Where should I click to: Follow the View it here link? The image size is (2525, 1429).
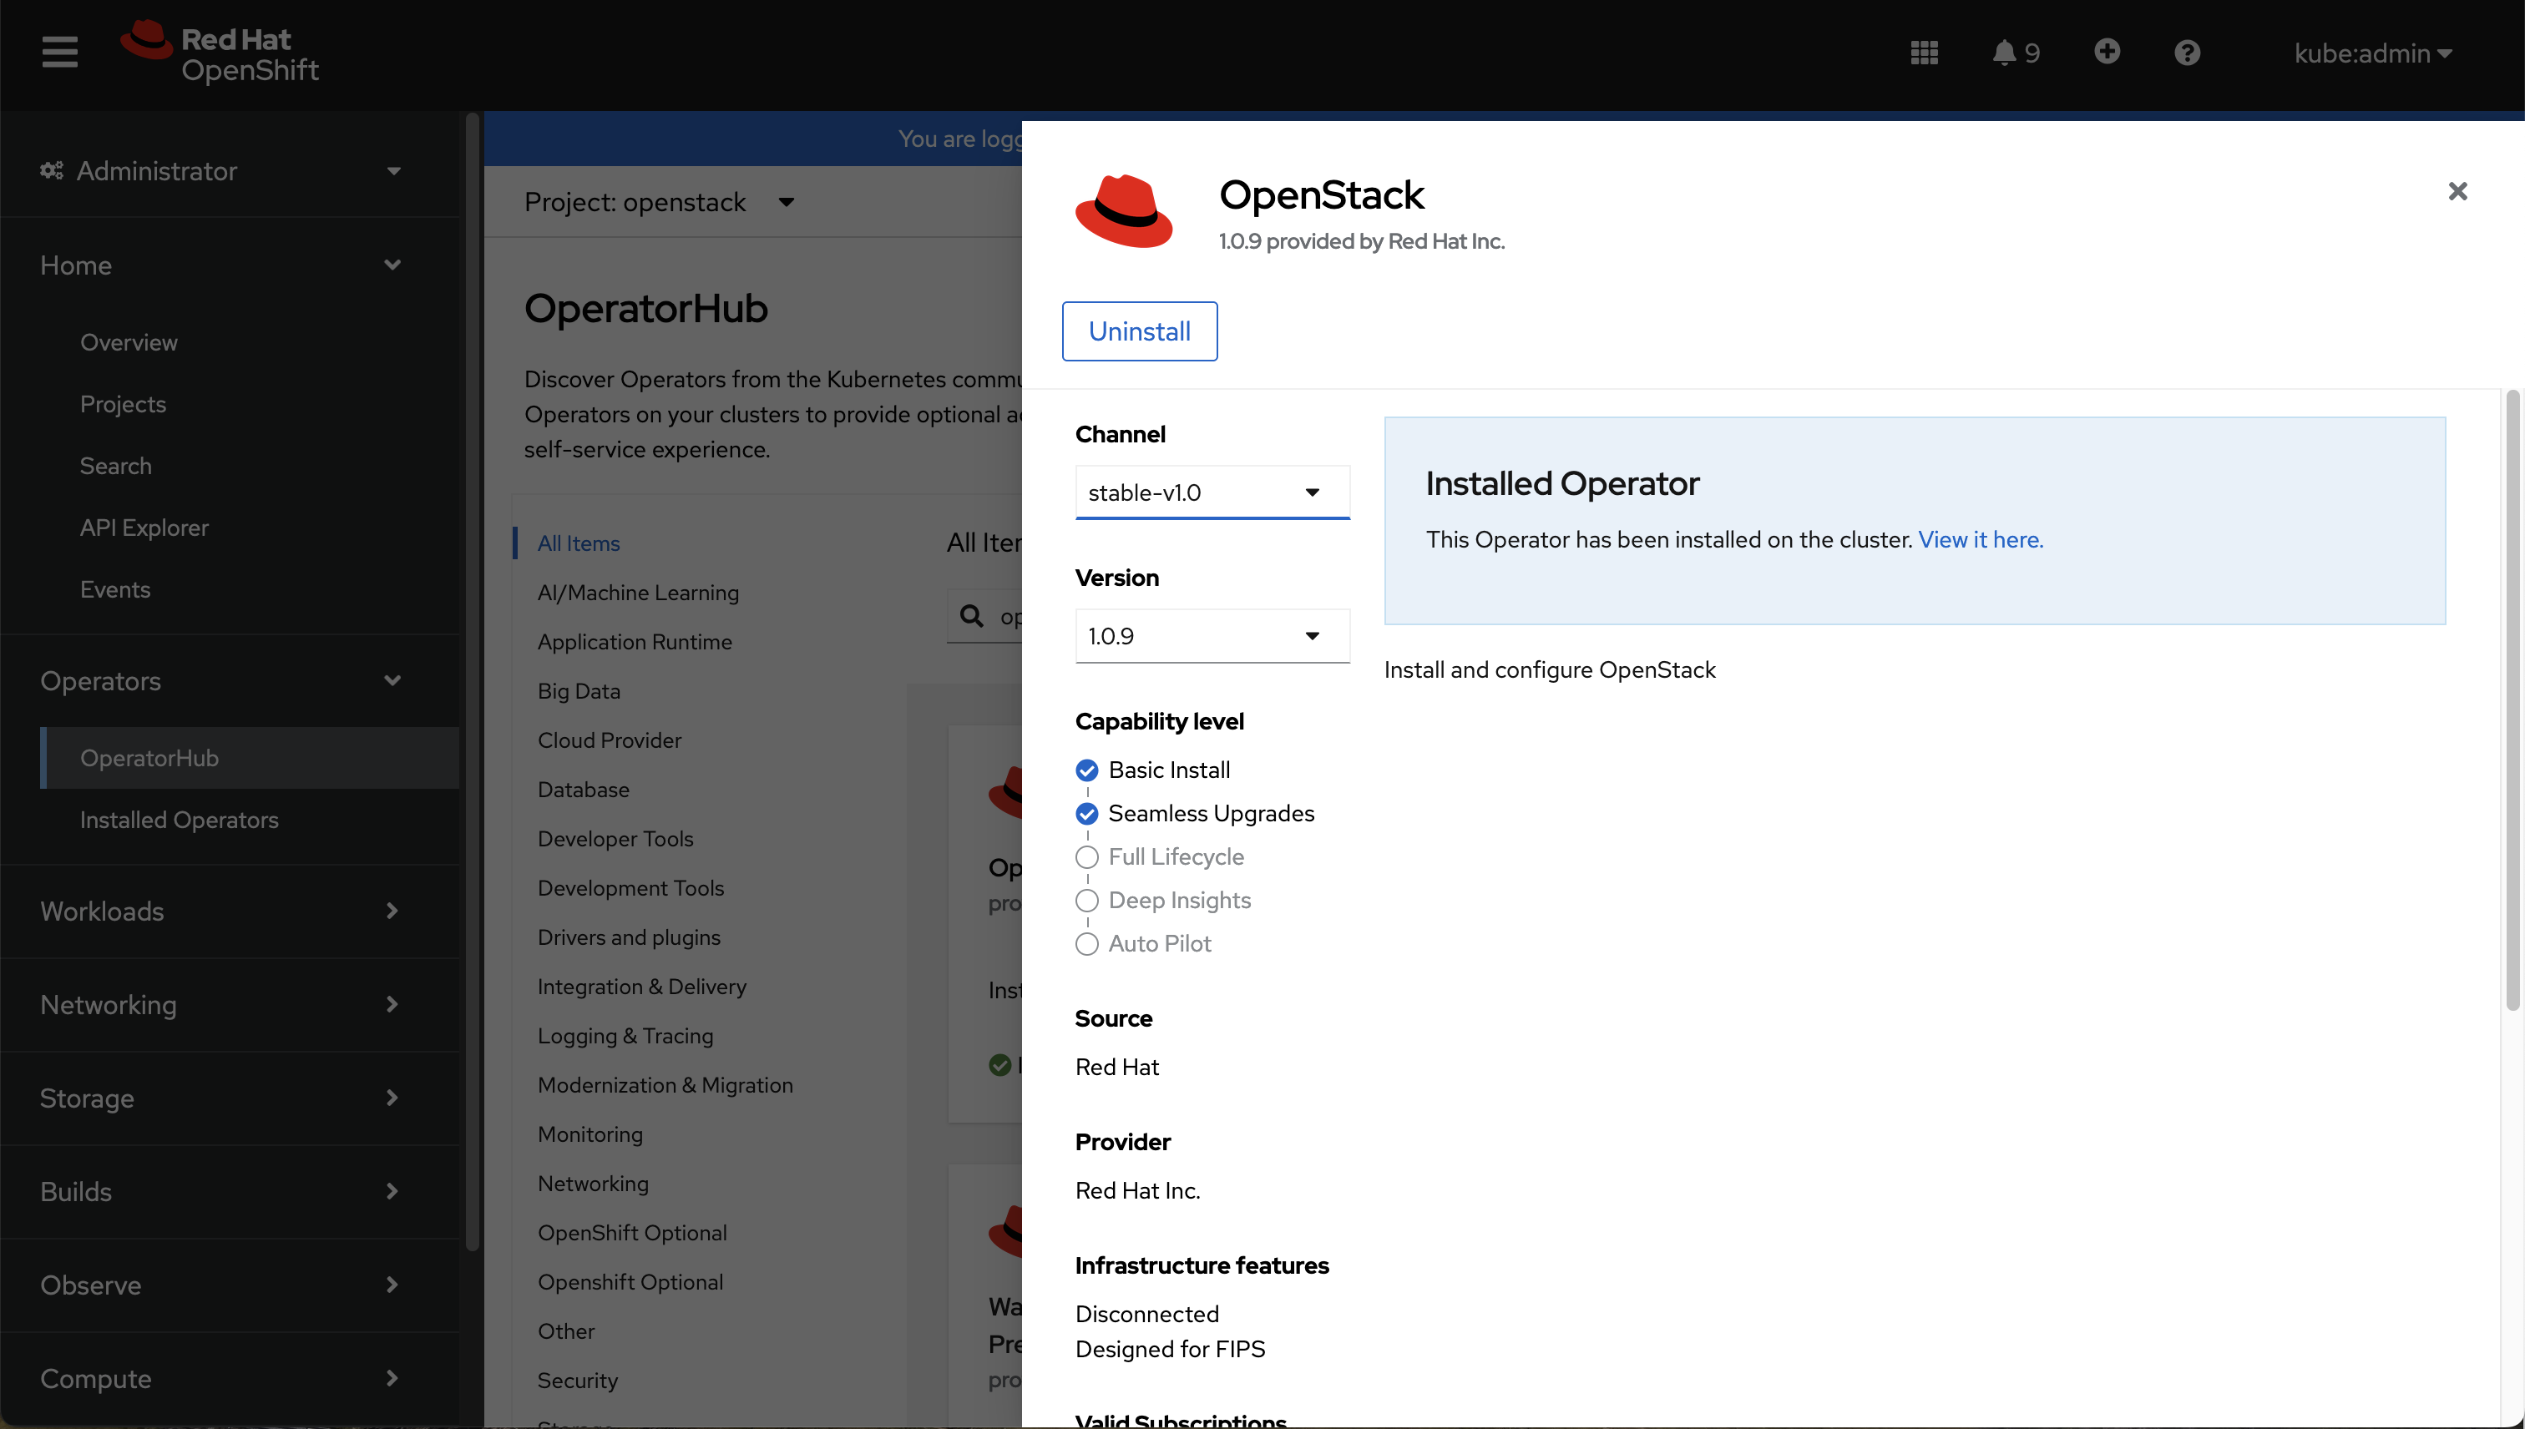click(1980, 540)
